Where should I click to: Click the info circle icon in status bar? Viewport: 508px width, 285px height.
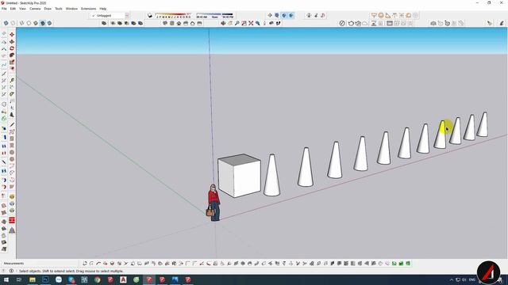coord(11,271)
